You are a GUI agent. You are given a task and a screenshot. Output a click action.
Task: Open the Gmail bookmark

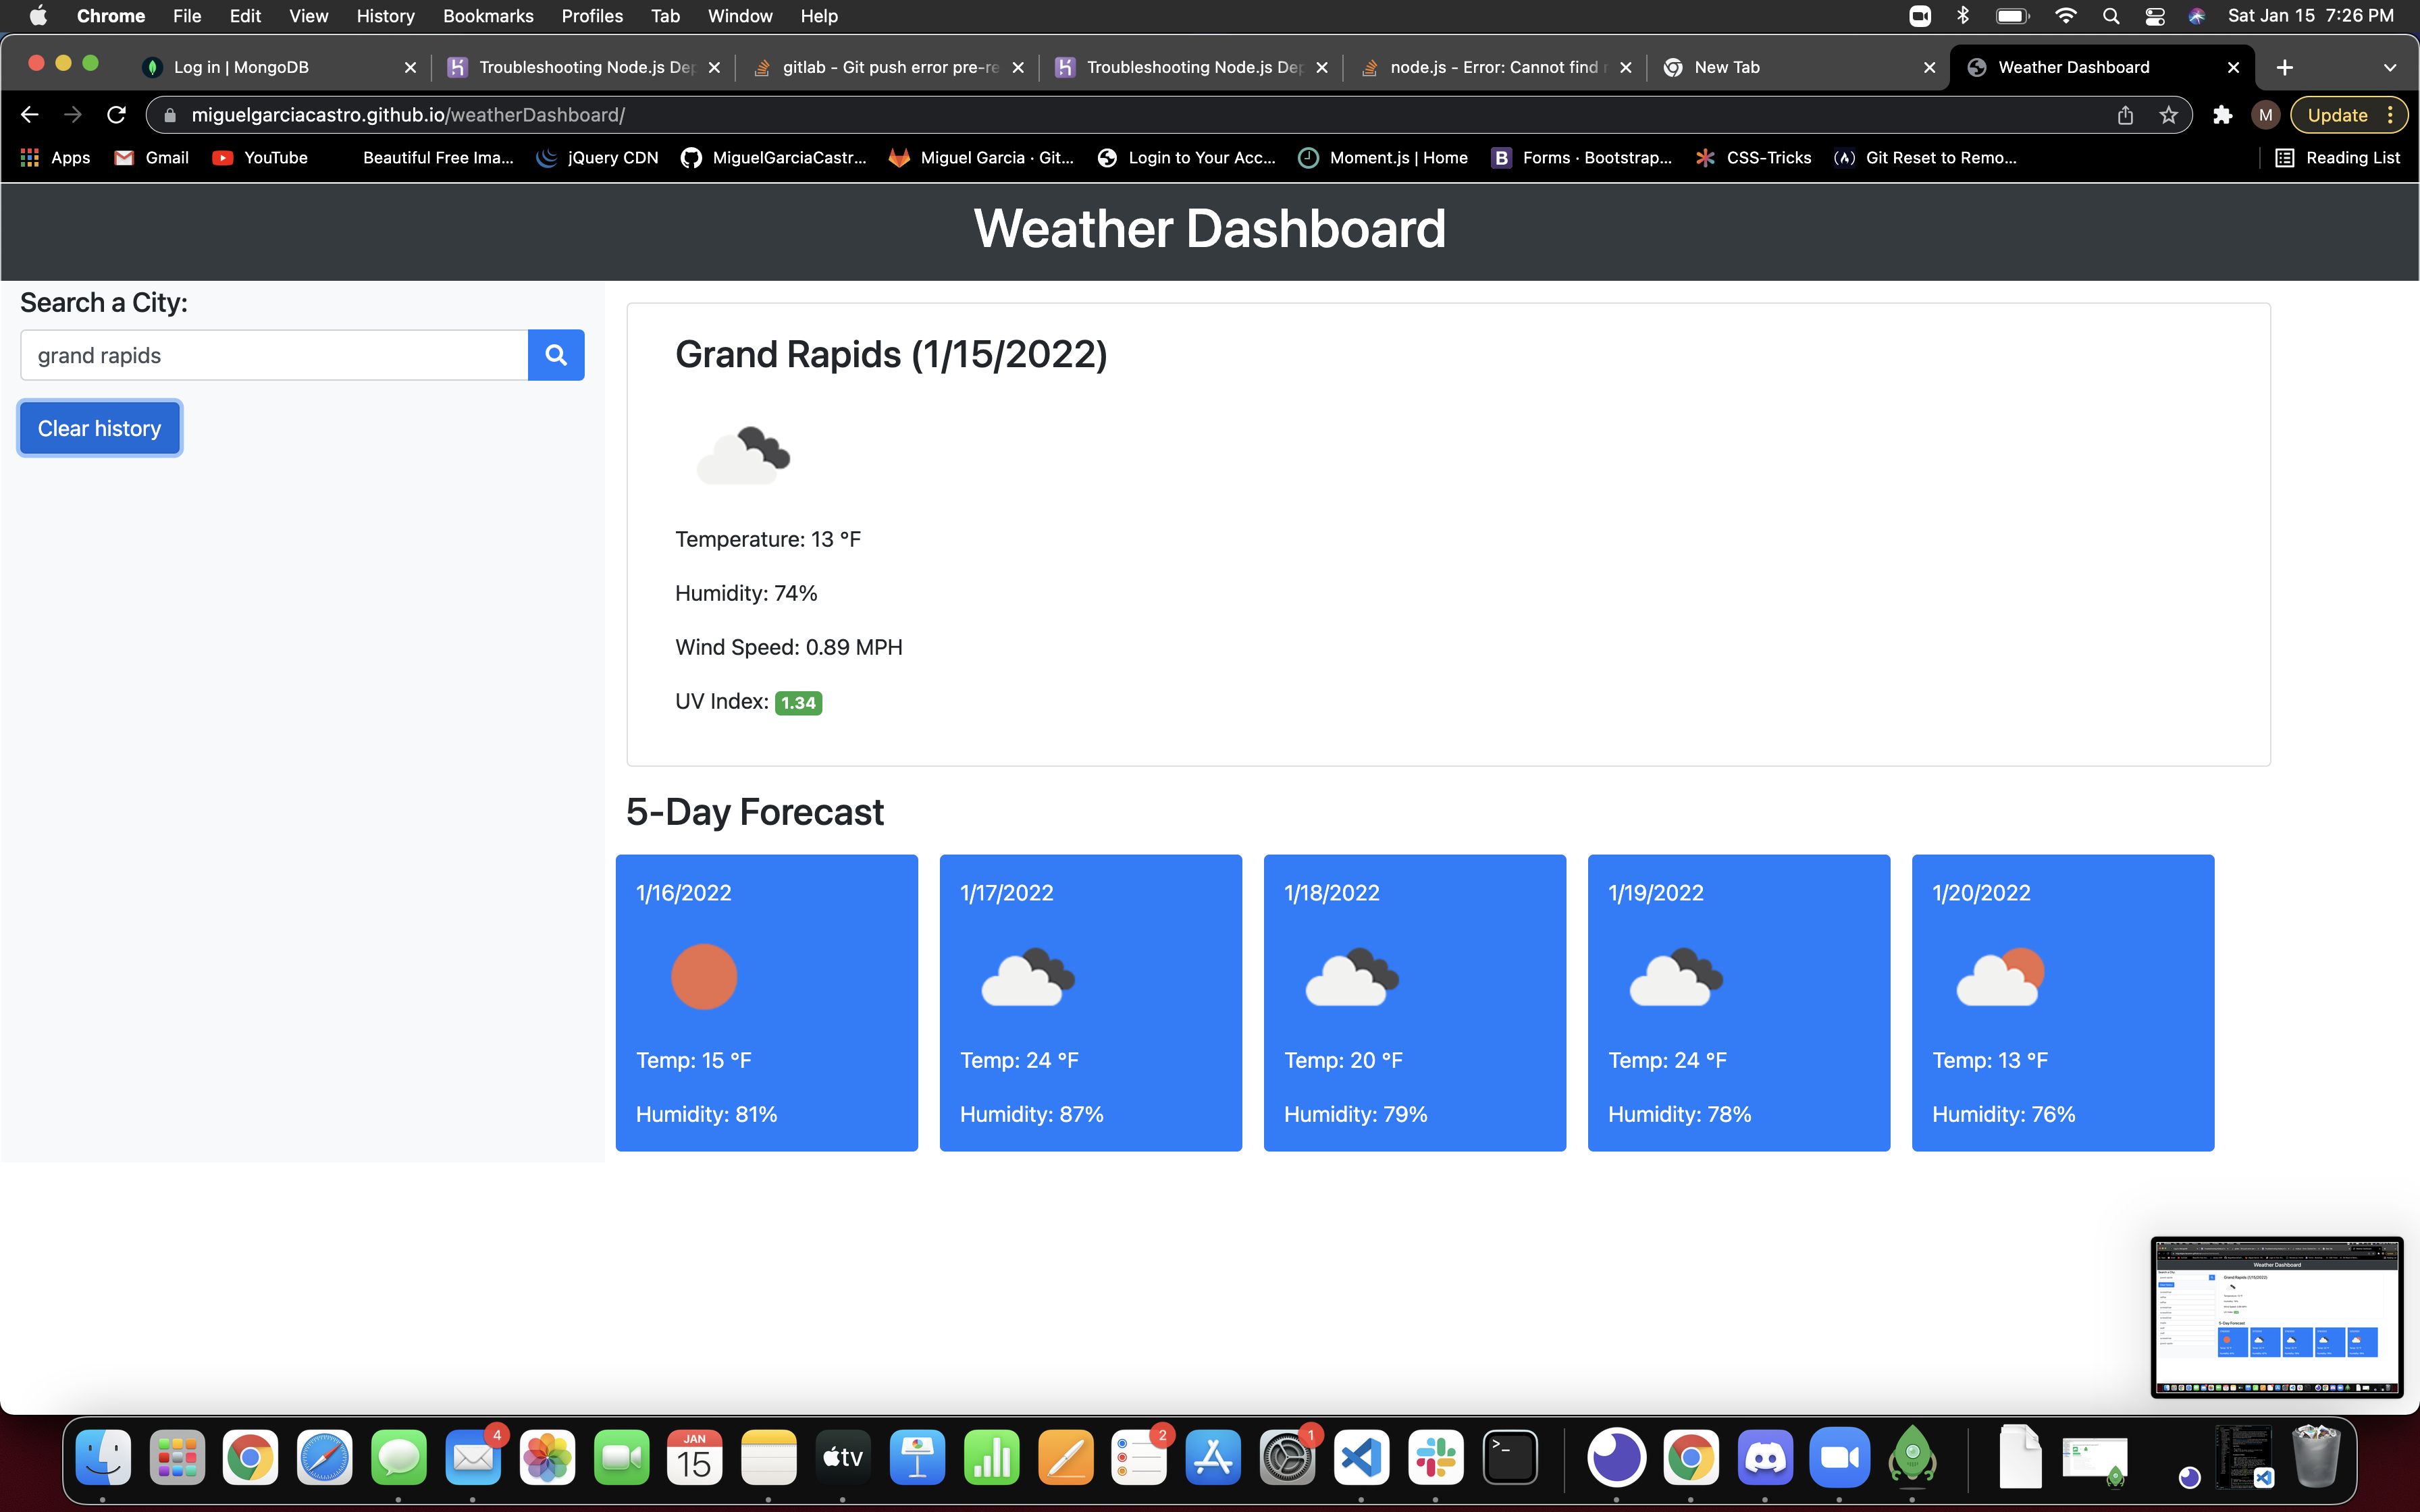click(150, 157)
